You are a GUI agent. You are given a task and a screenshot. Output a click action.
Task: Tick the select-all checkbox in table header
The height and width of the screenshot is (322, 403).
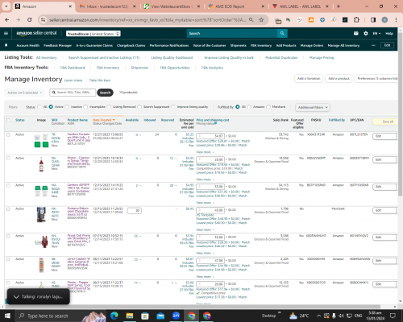[x=8, y=120]
